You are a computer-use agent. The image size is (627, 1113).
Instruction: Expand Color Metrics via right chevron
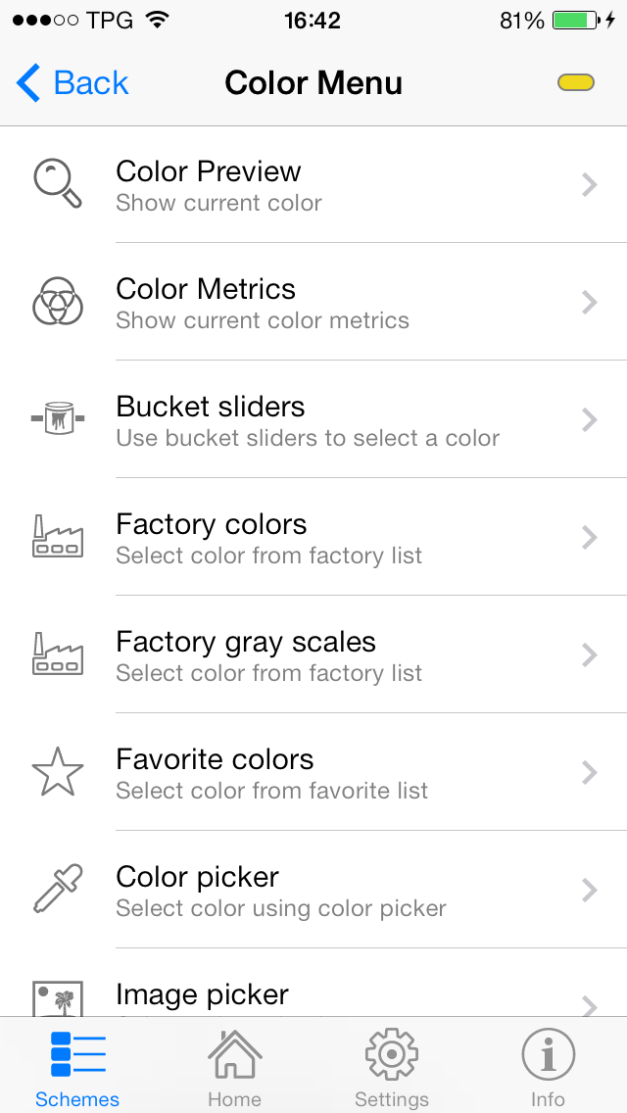coord(590,302)
